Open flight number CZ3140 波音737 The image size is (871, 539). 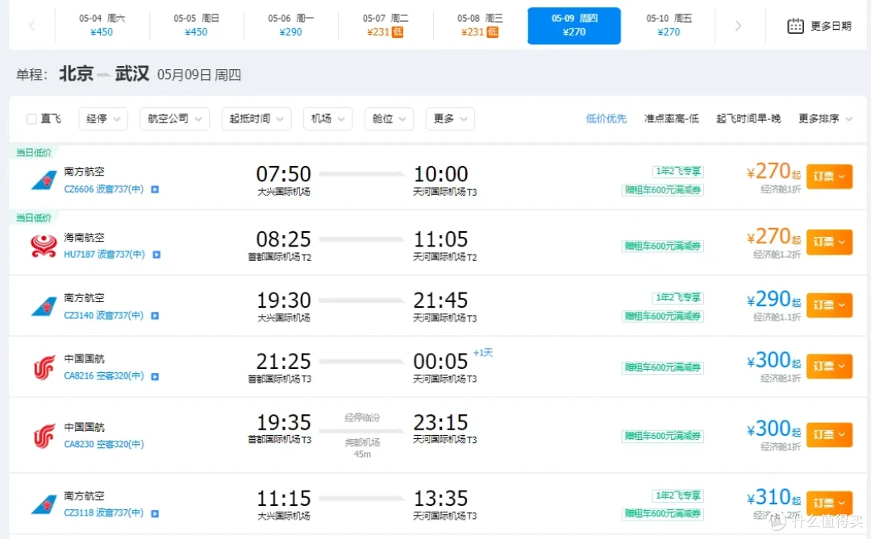[x=103, y=315]
